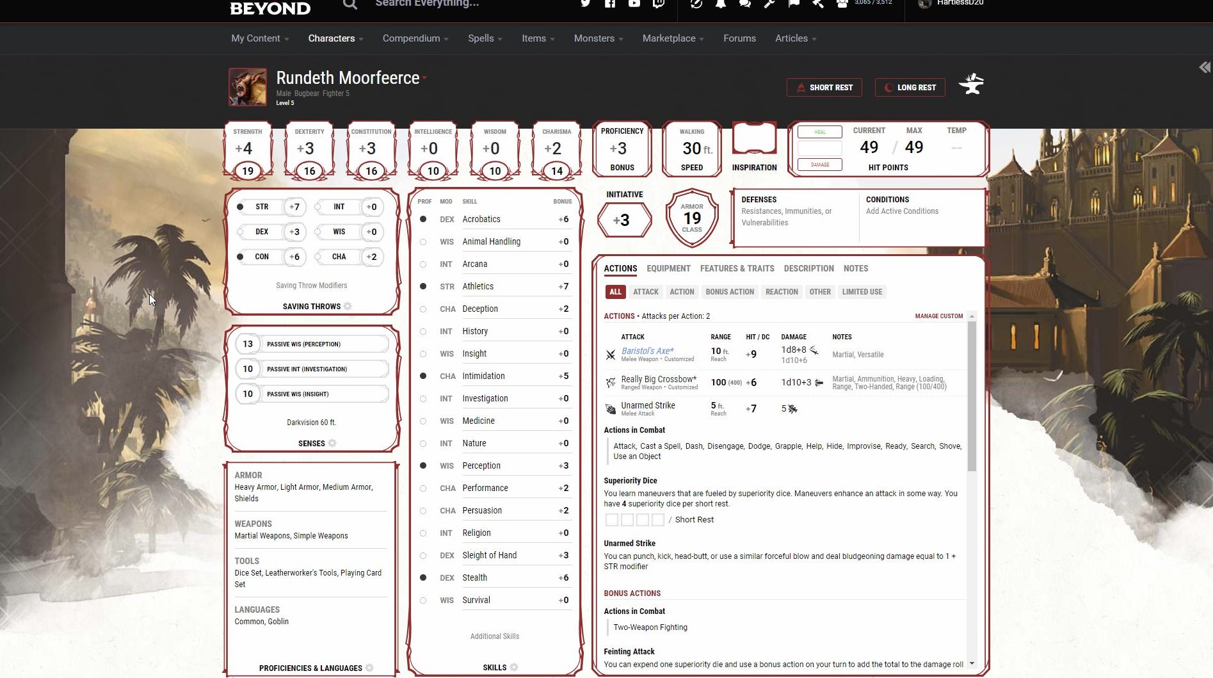Image resolution: width=1213 pixels, height=678 pixels.
Task: Open Manage Custom actions
Action: click(938, 316)
